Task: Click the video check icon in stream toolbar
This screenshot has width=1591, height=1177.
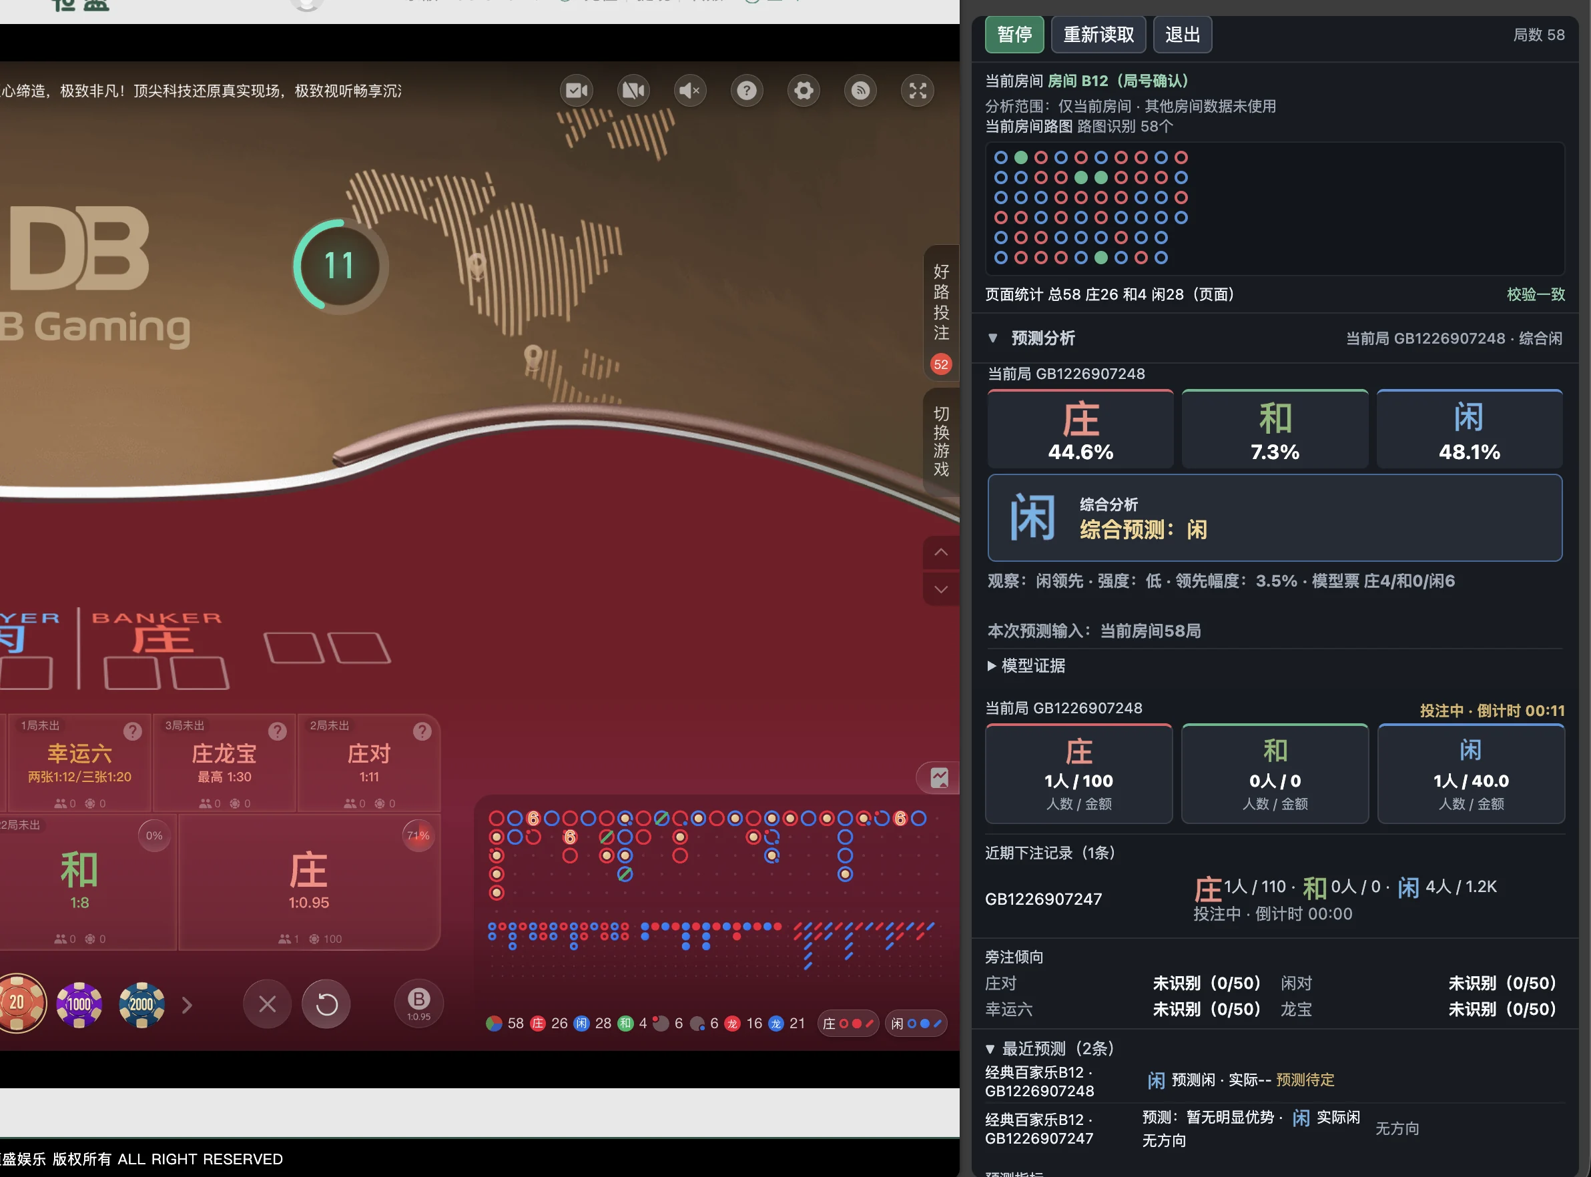Action: click(577, 91)
